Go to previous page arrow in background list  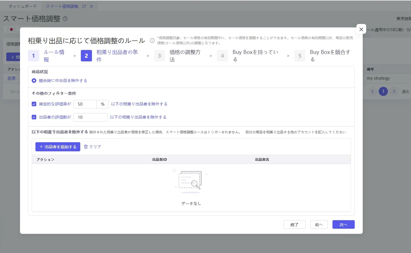pos(372,91)
